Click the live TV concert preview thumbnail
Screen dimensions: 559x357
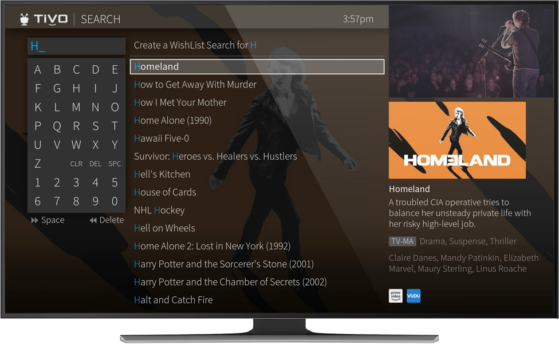(471, 51)
